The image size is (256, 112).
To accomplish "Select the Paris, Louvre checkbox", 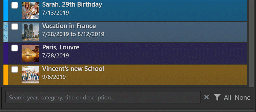I will 15,48.
